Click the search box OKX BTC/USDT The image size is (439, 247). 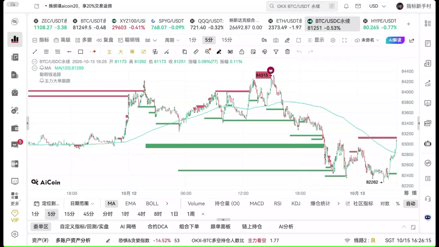coord(302,6)
